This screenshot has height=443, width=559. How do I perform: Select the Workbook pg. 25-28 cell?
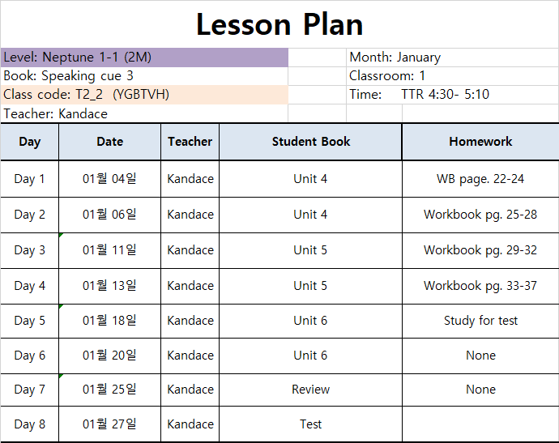click(480, 215)
